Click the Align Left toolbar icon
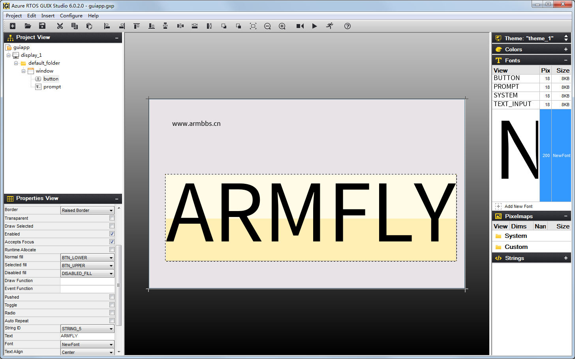This screenshot has height=359, width=575. pos(107,26)
